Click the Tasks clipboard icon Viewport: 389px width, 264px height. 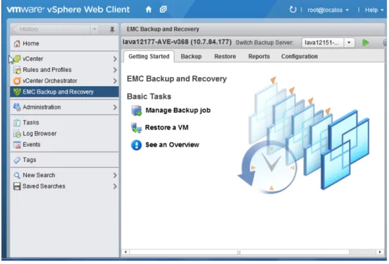(x=17, y=123)
